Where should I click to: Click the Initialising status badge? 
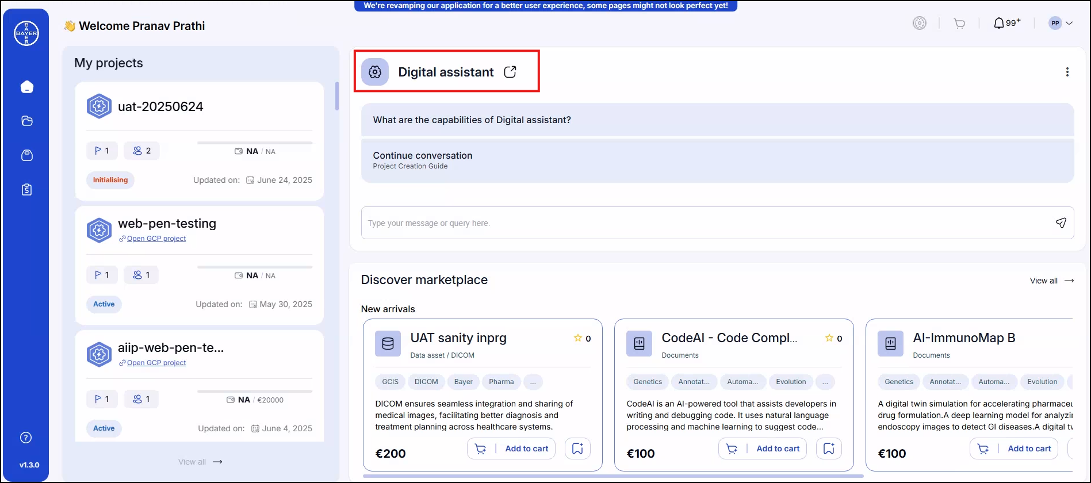pos(110,180)
